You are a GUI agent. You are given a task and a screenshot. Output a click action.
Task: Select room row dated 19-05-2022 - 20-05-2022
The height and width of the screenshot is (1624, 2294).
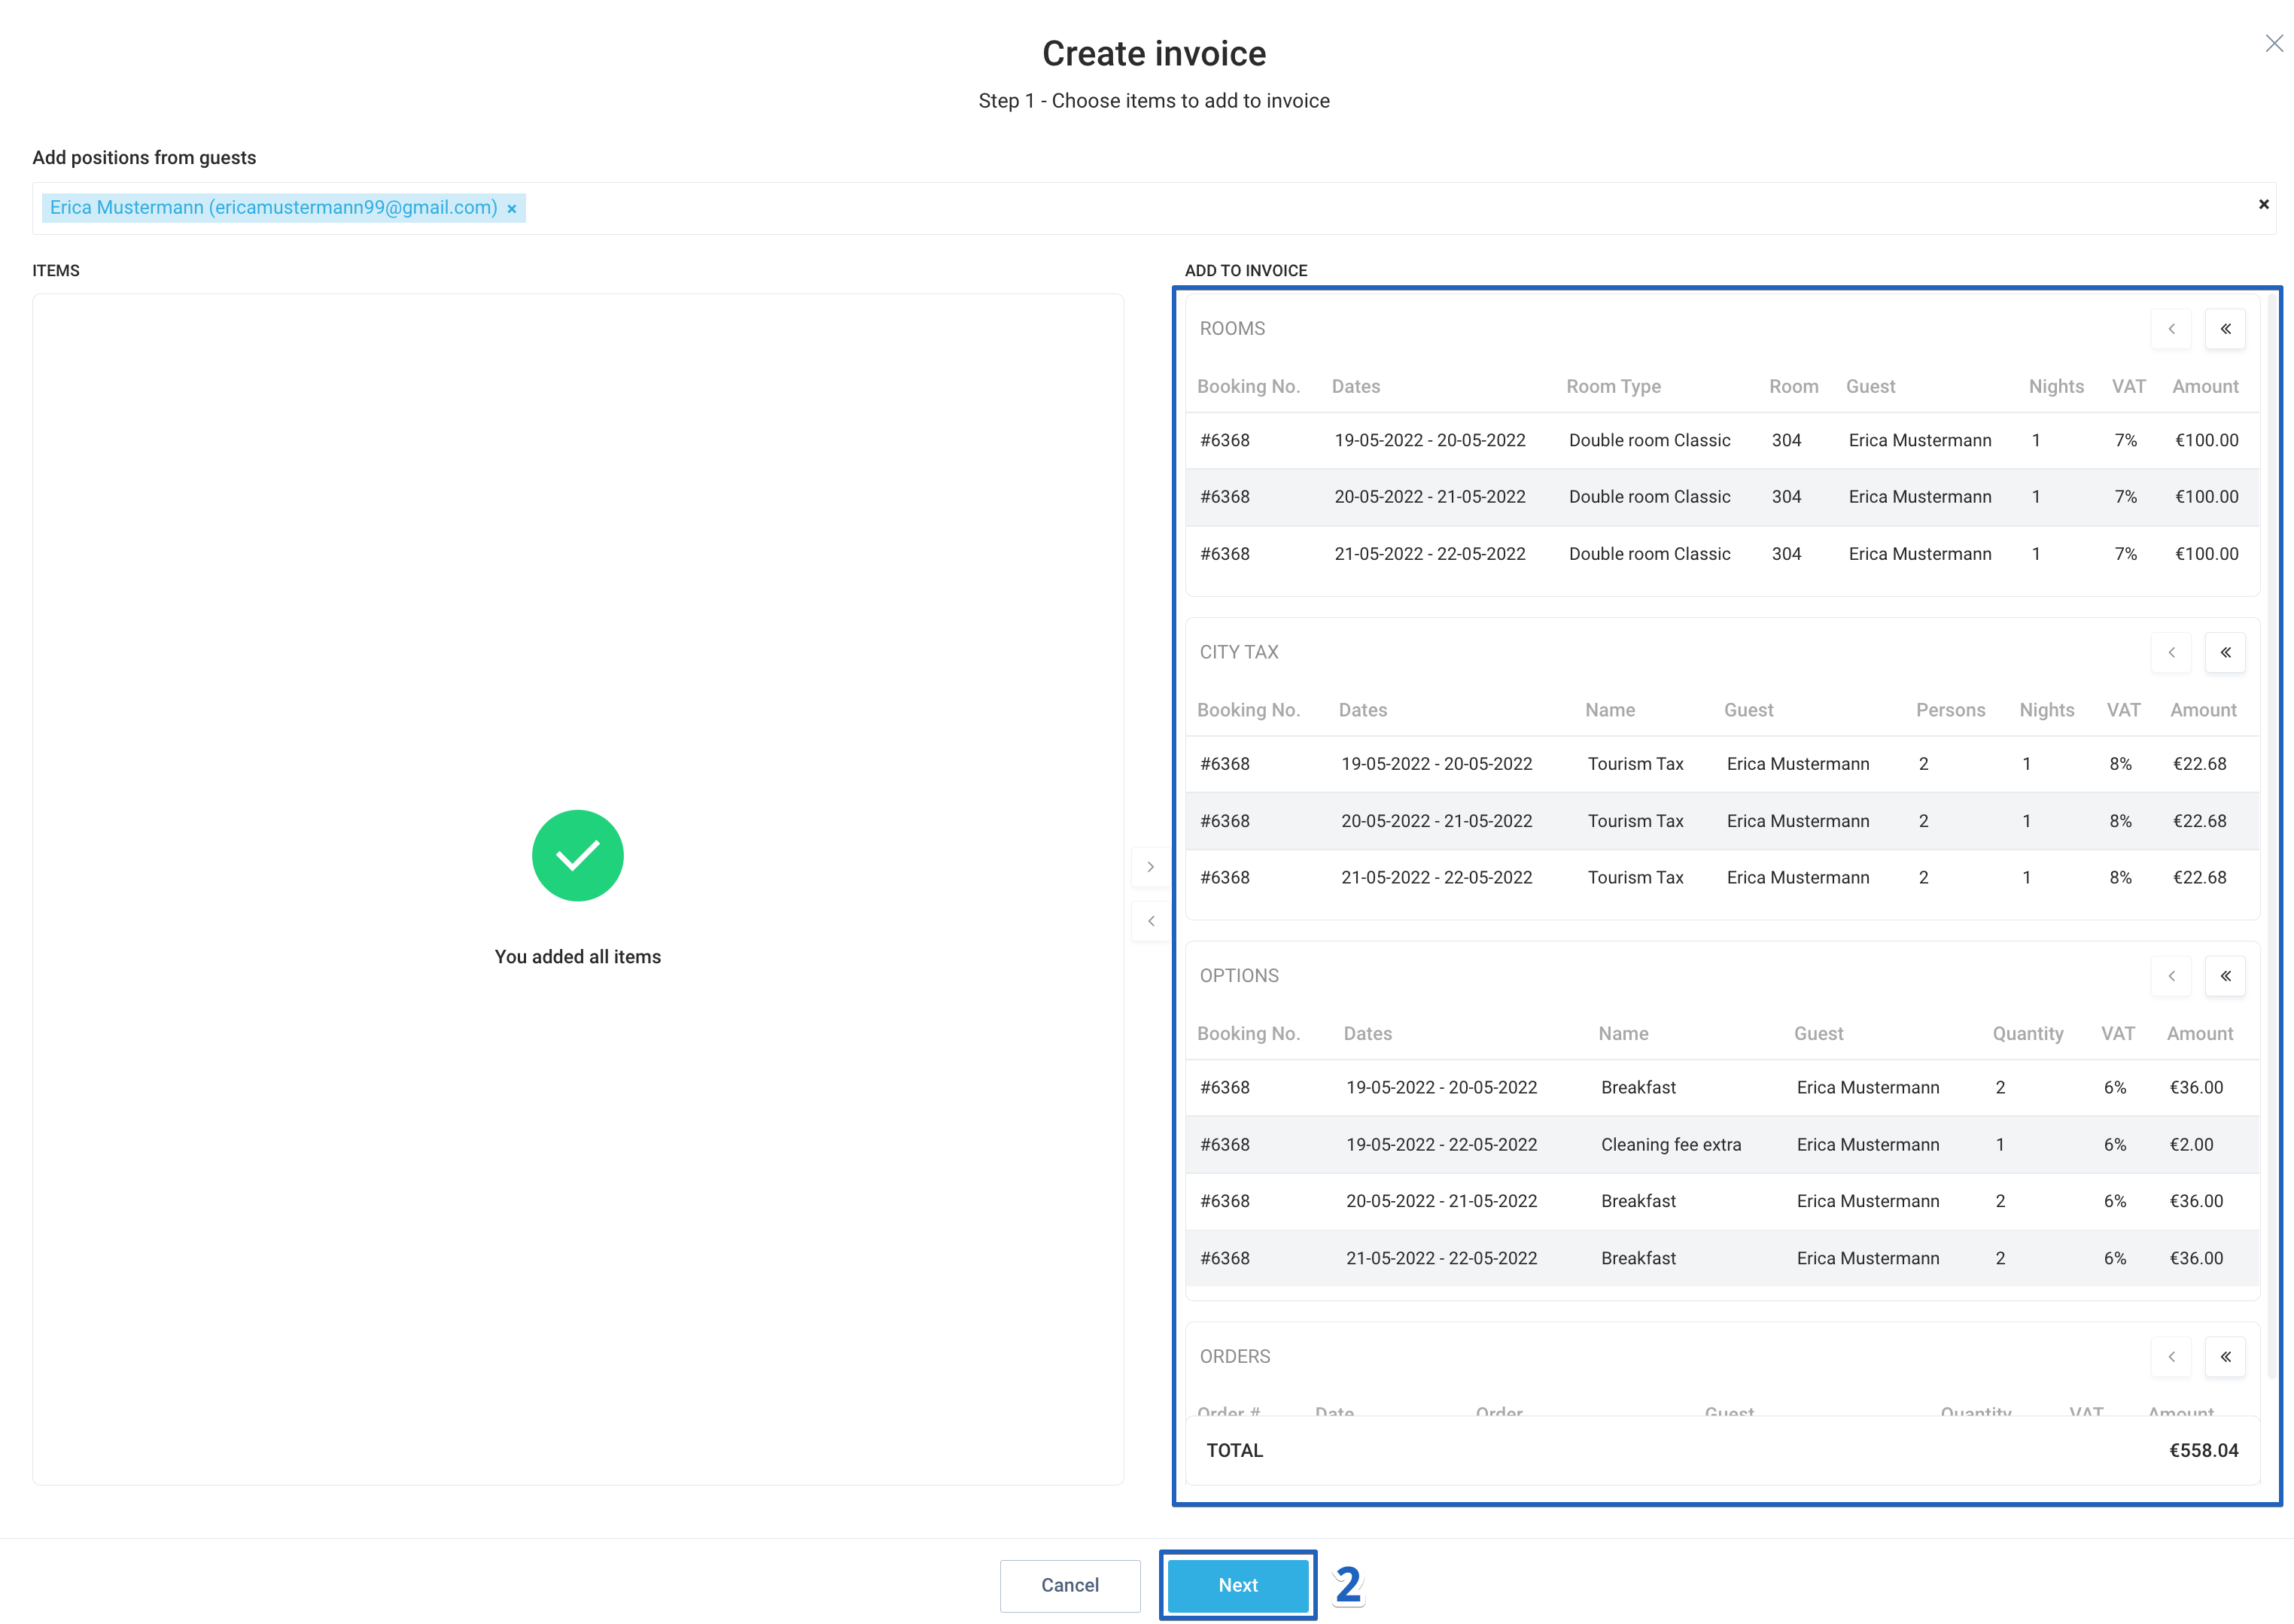point(1722,441)
